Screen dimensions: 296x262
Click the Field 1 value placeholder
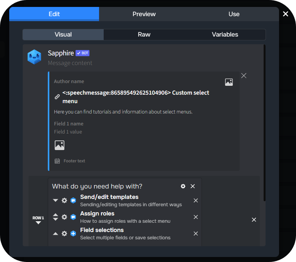(x=68, y=132)
